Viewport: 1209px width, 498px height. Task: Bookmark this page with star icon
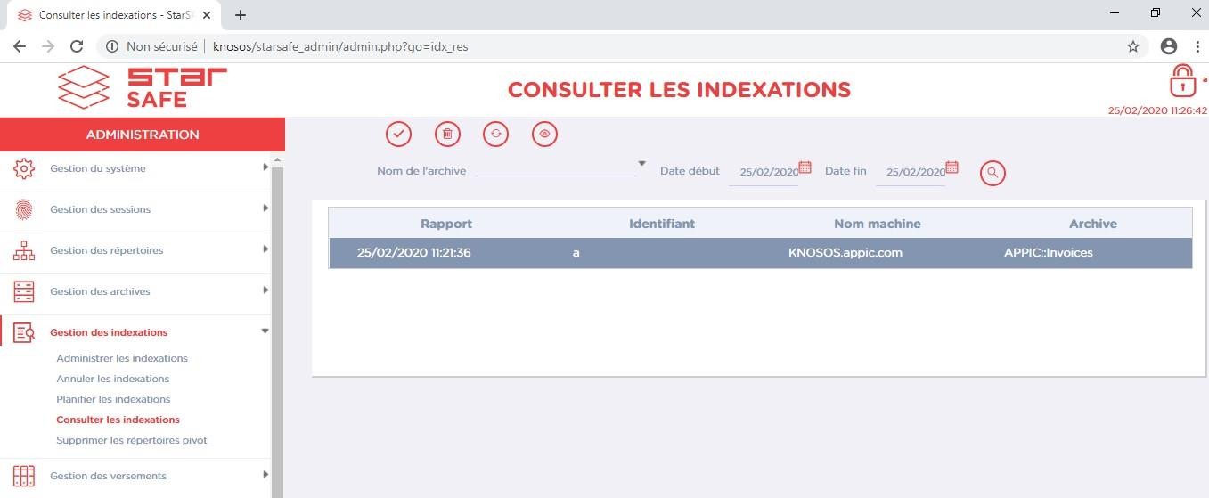pos(1133,46)
